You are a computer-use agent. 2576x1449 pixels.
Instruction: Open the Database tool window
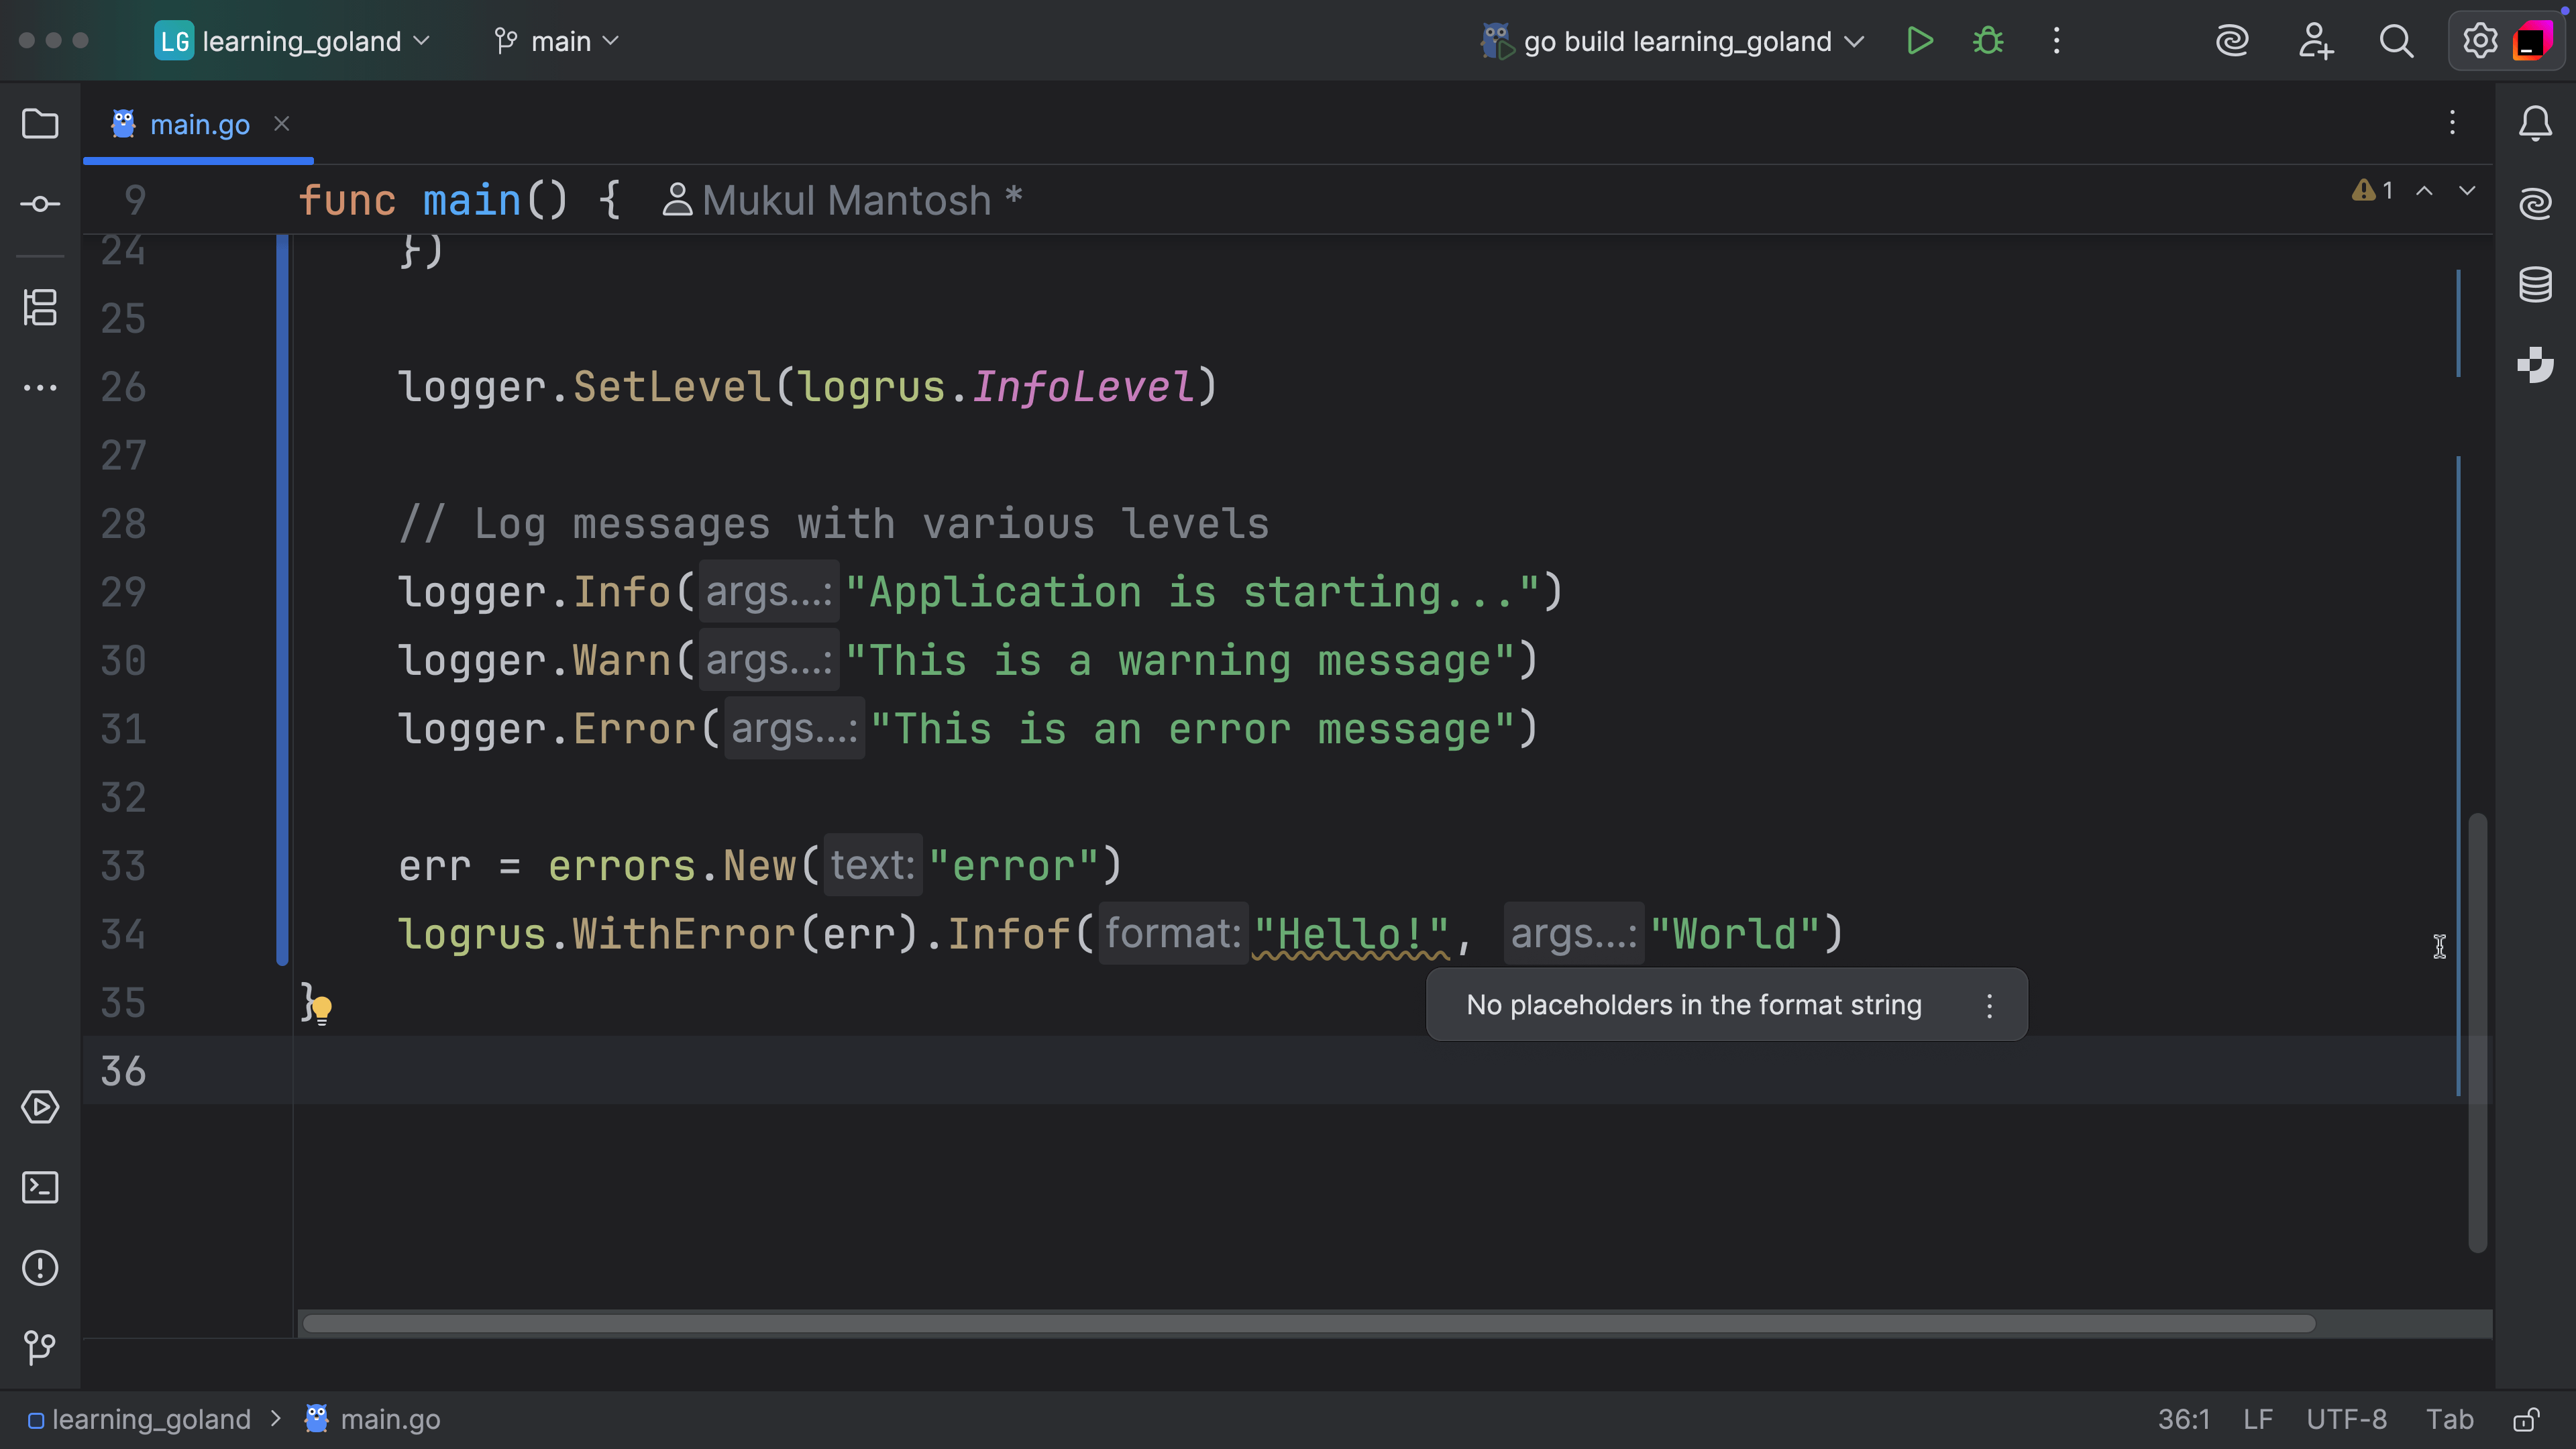pos(2536,284)
